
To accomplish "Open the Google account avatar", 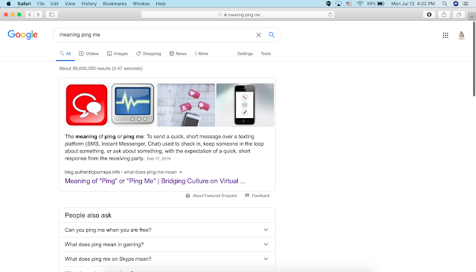I will 461,35.
